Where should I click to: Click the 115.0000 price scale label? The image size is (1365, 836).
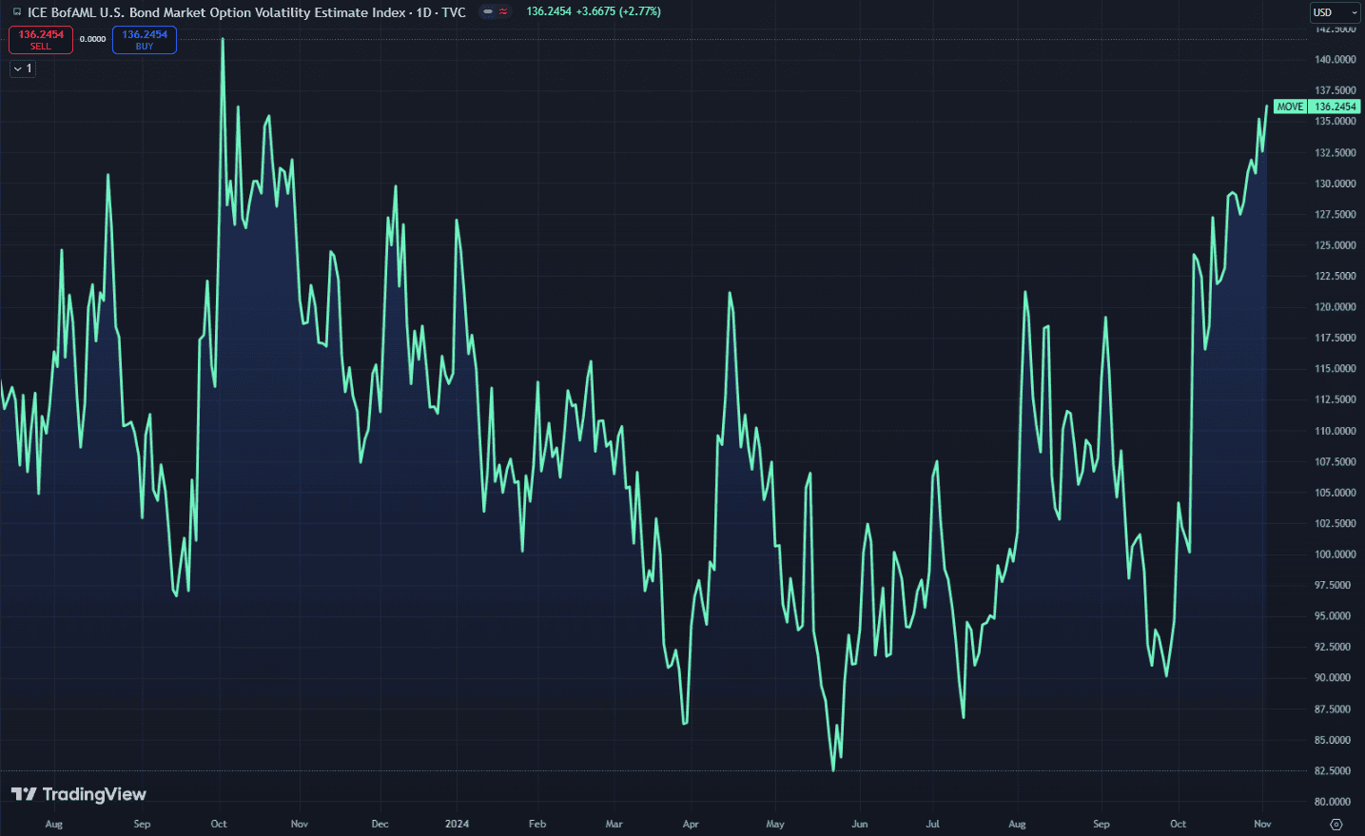point(1336,369)
